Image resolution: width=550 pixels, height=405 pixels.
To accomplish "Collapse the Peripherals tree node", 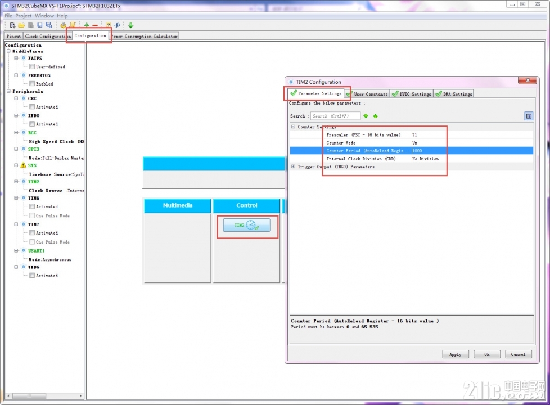I will 9,91.
